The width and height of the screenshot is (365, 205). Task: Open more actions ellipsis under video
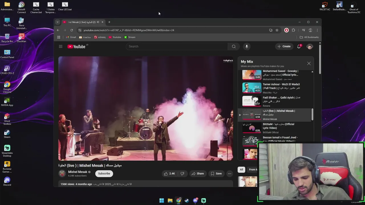point(230,173)
